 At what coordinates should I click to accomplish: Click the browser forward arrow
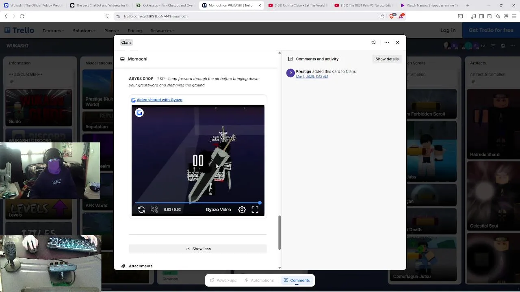pyautogui.click(x=14, y=16)
